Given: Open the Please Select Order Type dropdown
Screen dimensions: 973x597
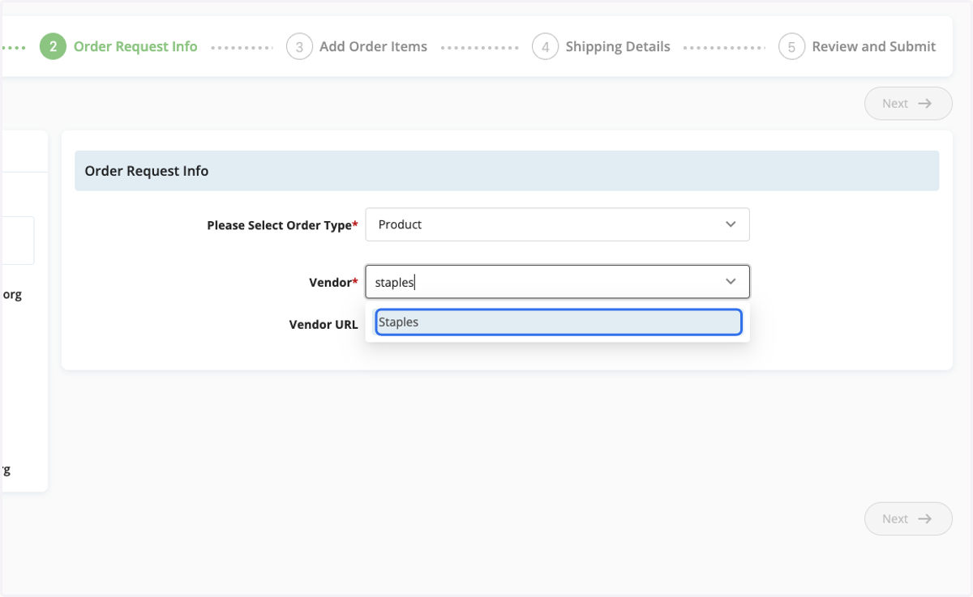Looking at the screenshot, I should (558, 224).
